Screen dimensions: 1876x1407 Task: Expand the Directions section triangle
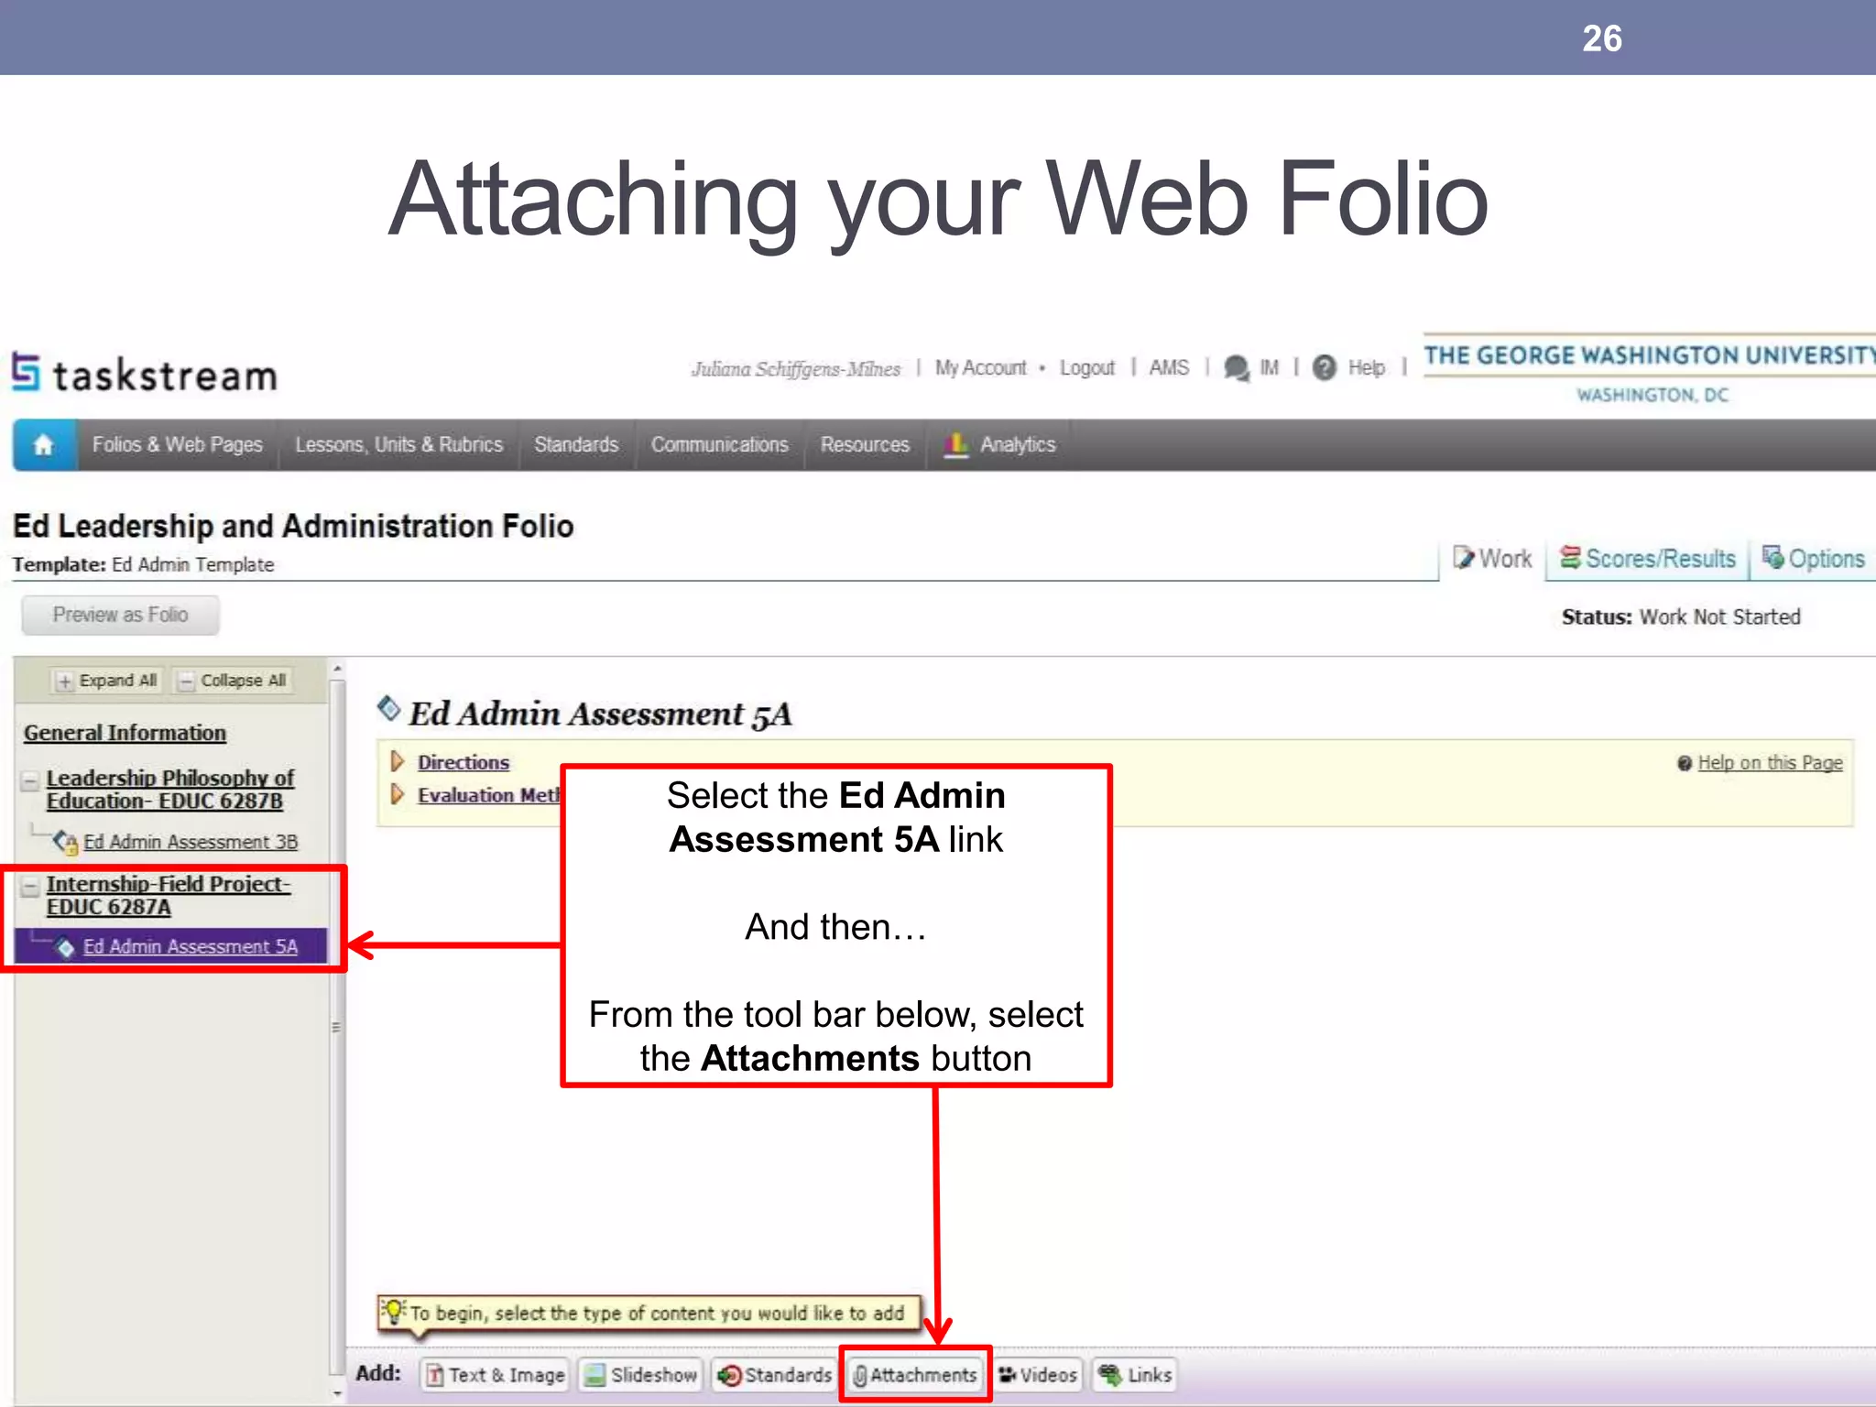[x=398, y=761]
